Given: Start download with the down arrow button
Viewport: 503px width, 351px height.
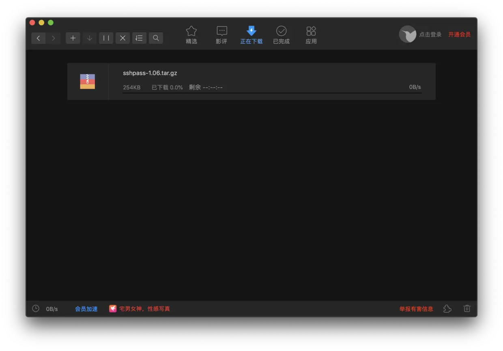Looking at the screenshot, I should tap(90, 38).
